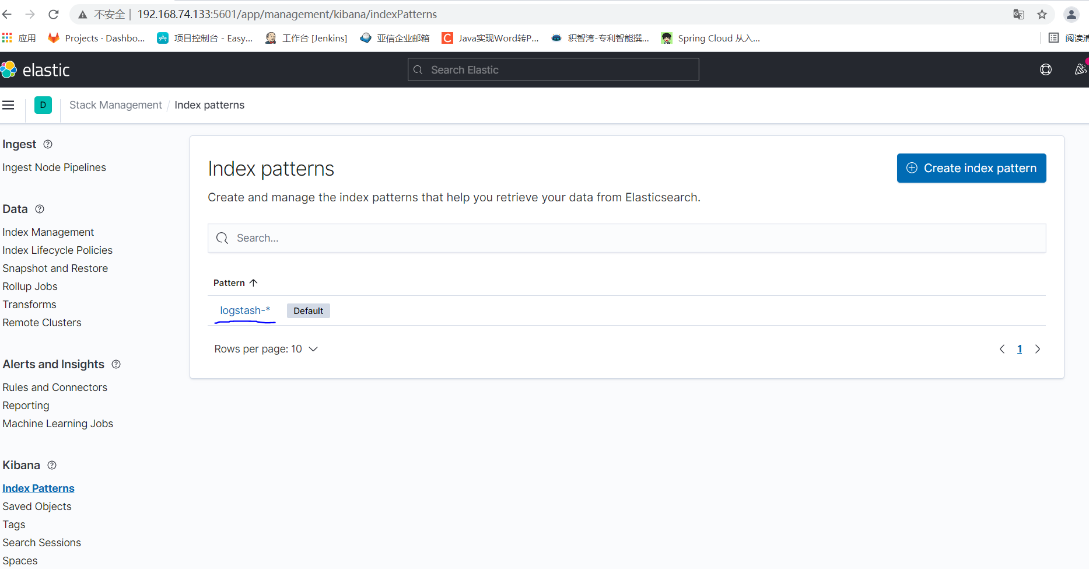Open Saved Objects
This screenshot has height=569, width=1089.
(x=37, y=507)
